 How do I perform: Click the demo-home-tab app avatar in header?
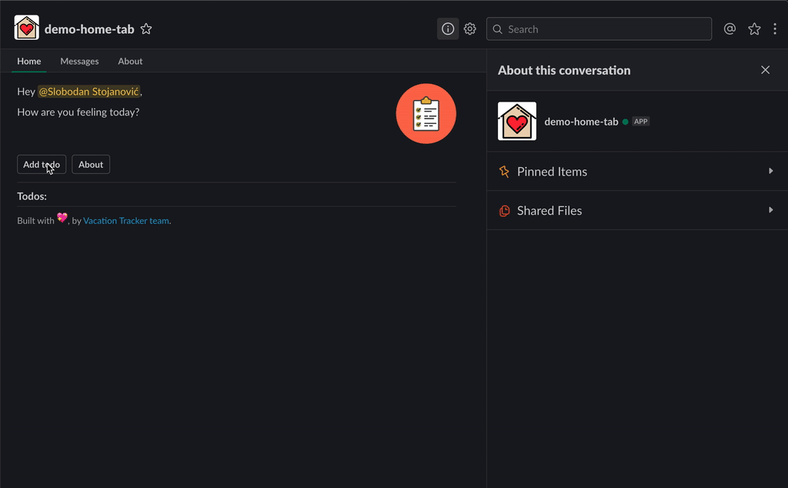tap(27, 28)
